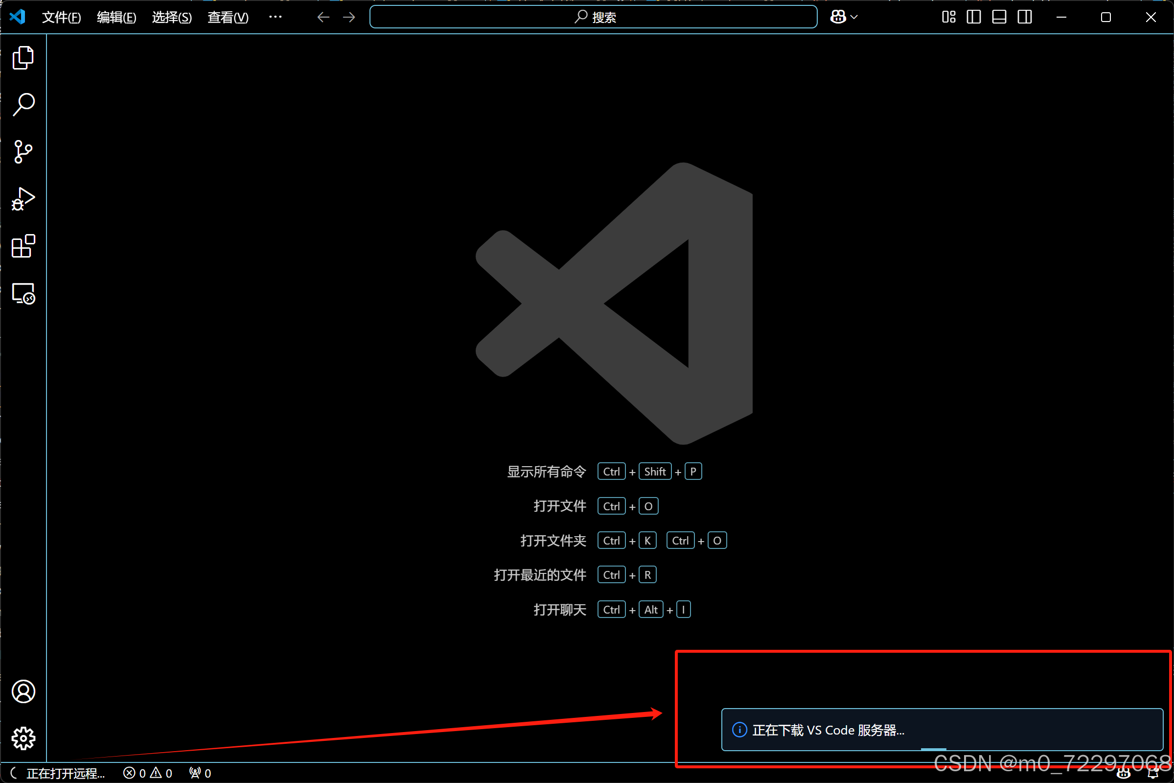Click the 打开聊天 shortcut label
1174x783 pixels.
pyautogui.click(x=560, y=610)
